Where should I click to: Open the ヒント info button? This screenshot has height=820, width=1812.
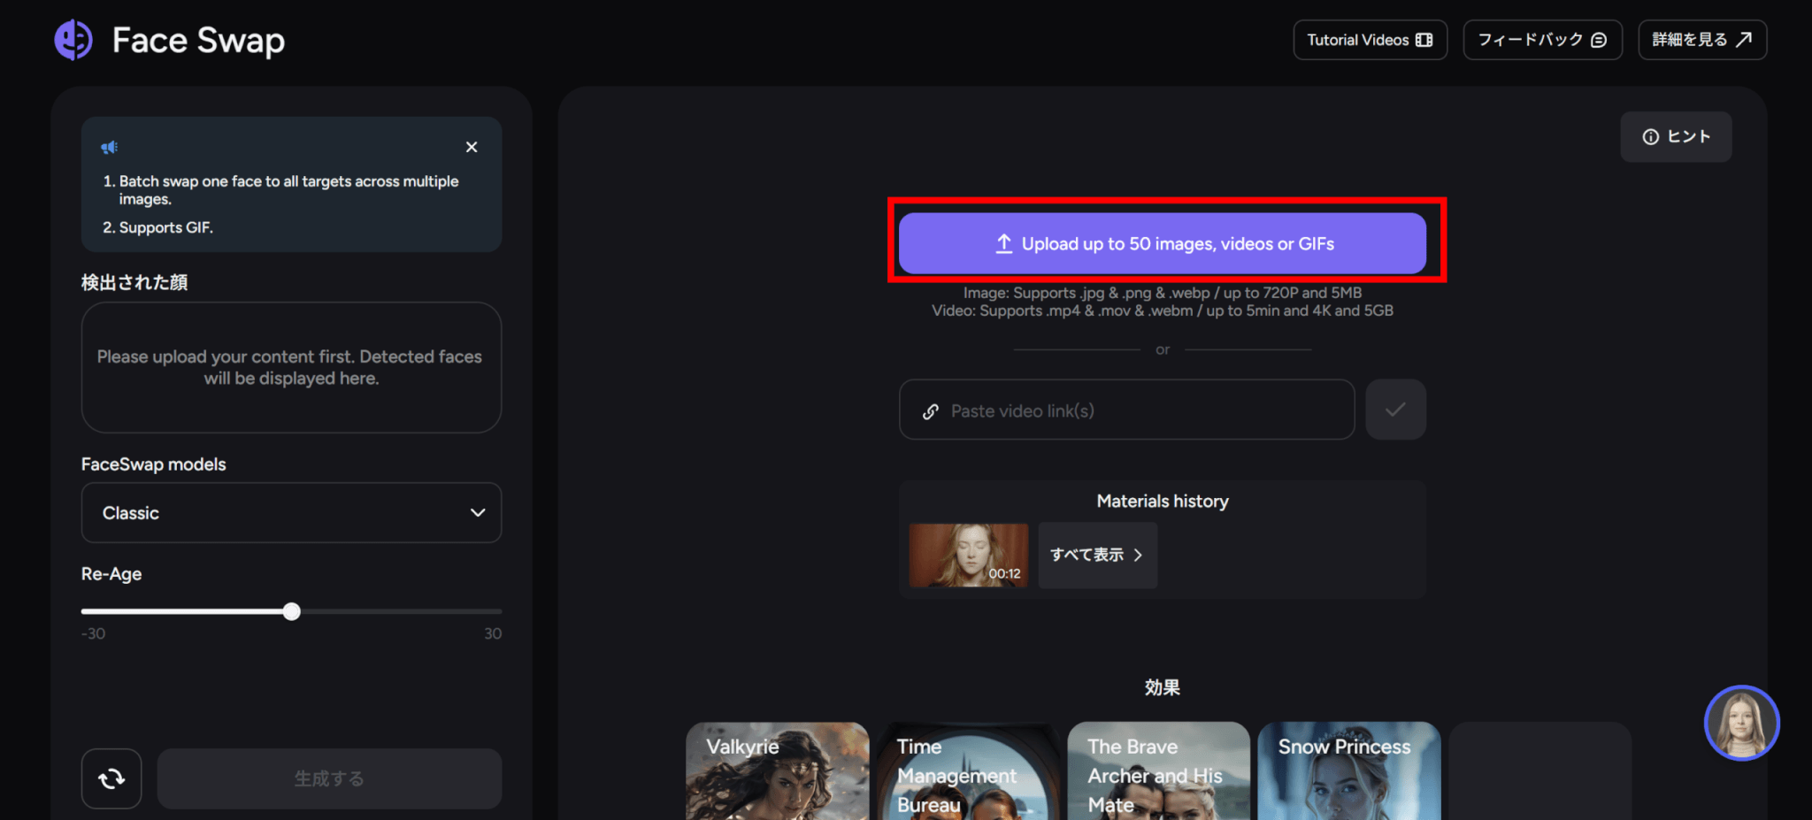(x=1676, y=136)
